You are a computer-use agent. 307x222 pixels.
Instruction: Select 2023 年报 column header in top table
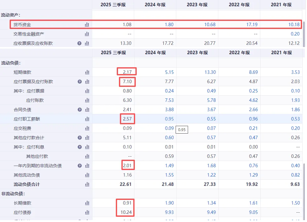197,5
